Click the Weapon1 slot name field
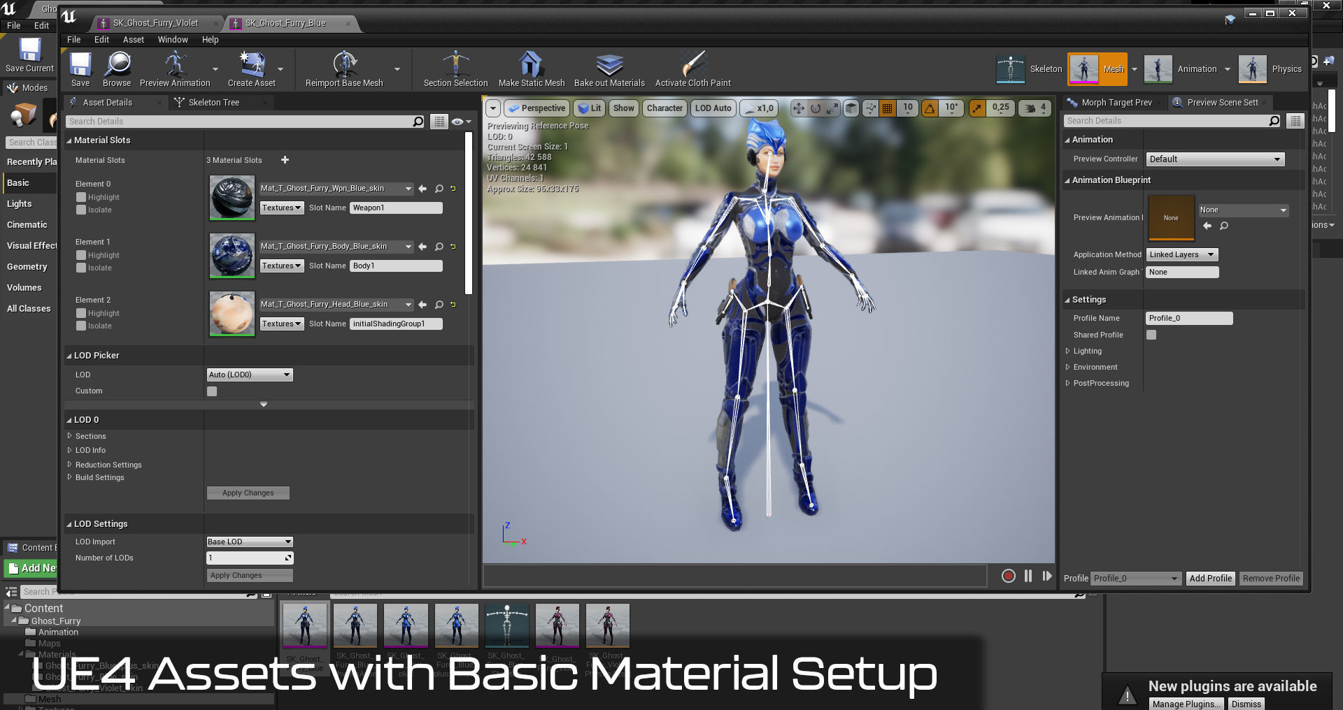Viewport: 1343px width, 710px height. tap(396, 208)
